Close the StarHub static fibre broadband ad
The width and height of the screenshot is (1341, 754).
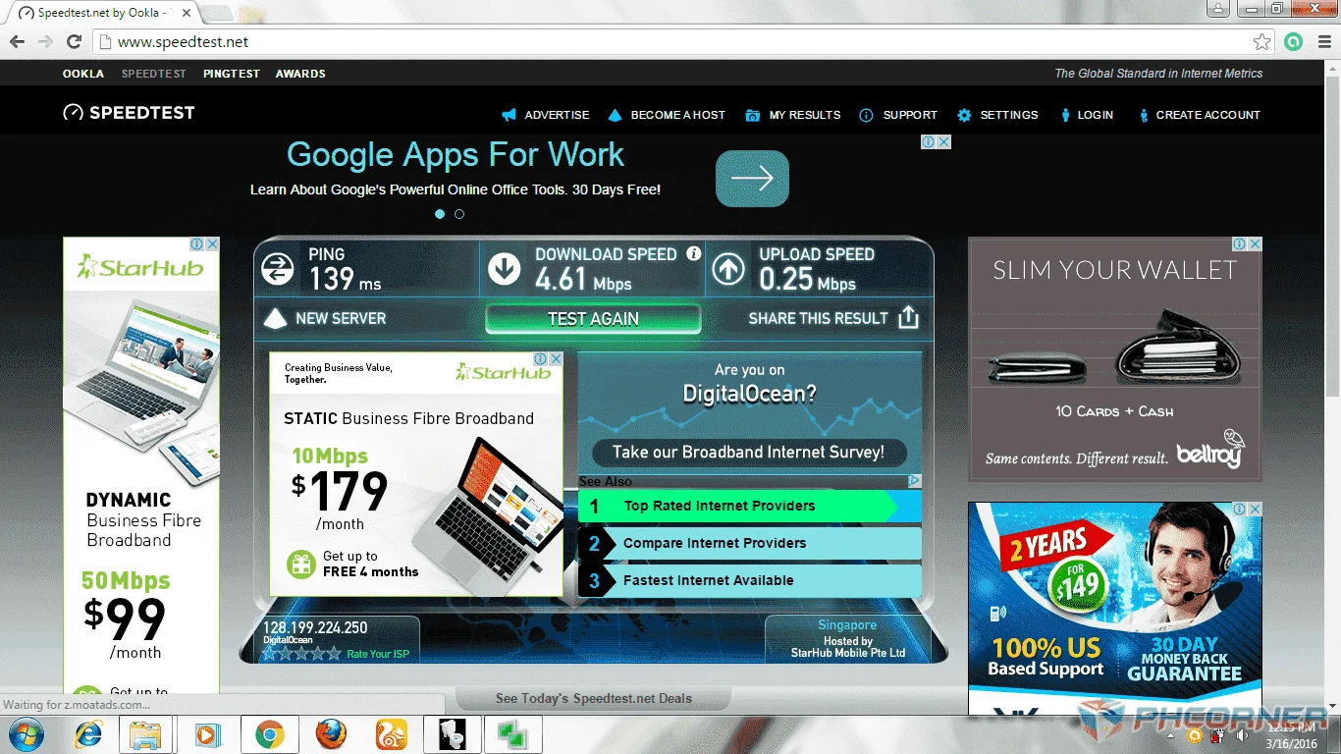[x=556, y=359]
